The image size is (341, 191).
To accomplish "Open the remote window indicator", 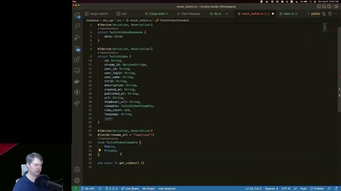I will (75, 189).
